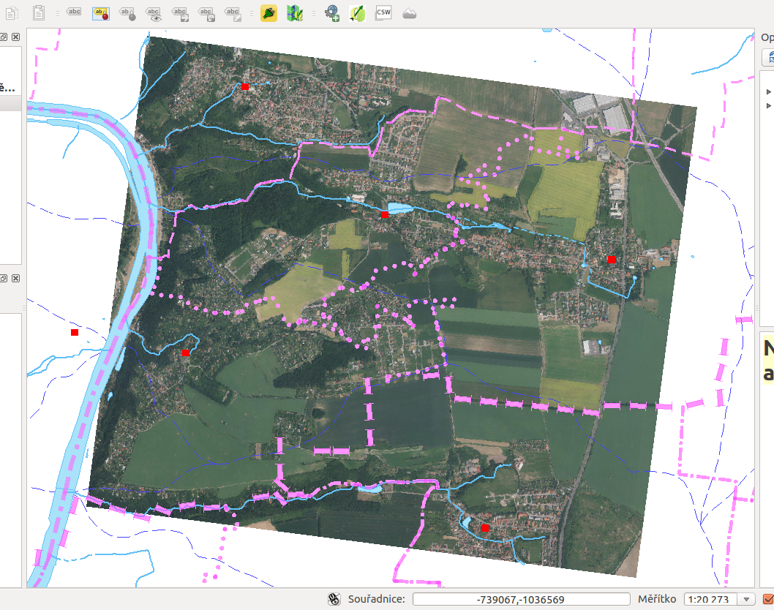The width and height of the screenshot is (774, 610).
Task: Open the Plugin Manager green plug icon
Action: point(268,13)
